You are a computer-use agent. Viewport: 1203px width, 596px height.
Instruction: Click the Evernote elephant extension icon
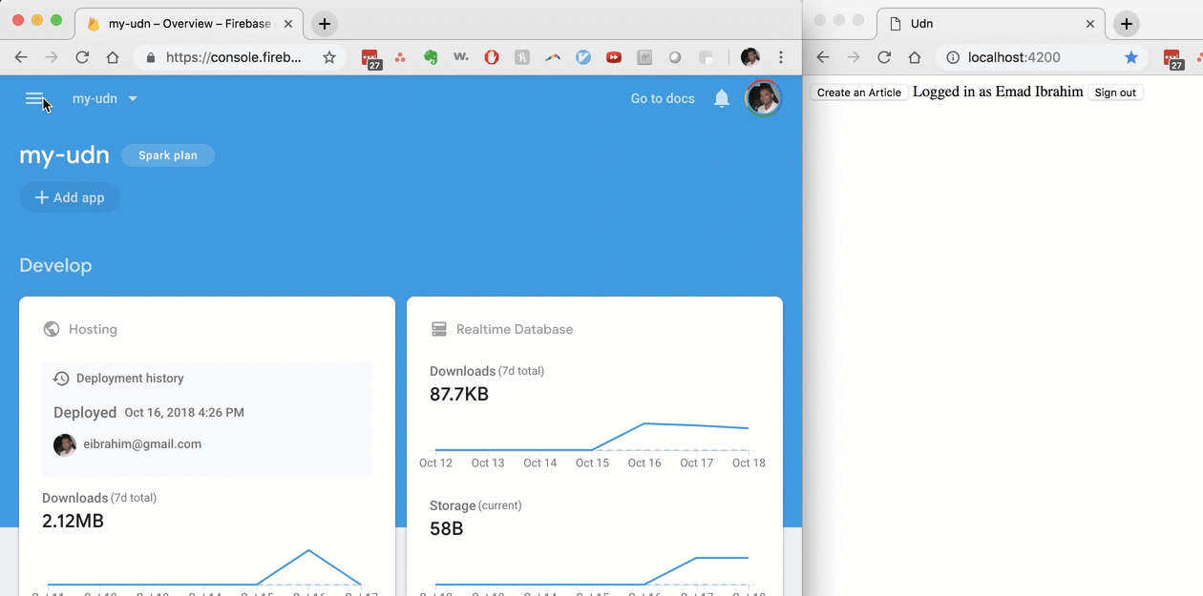tap(431, 57)
